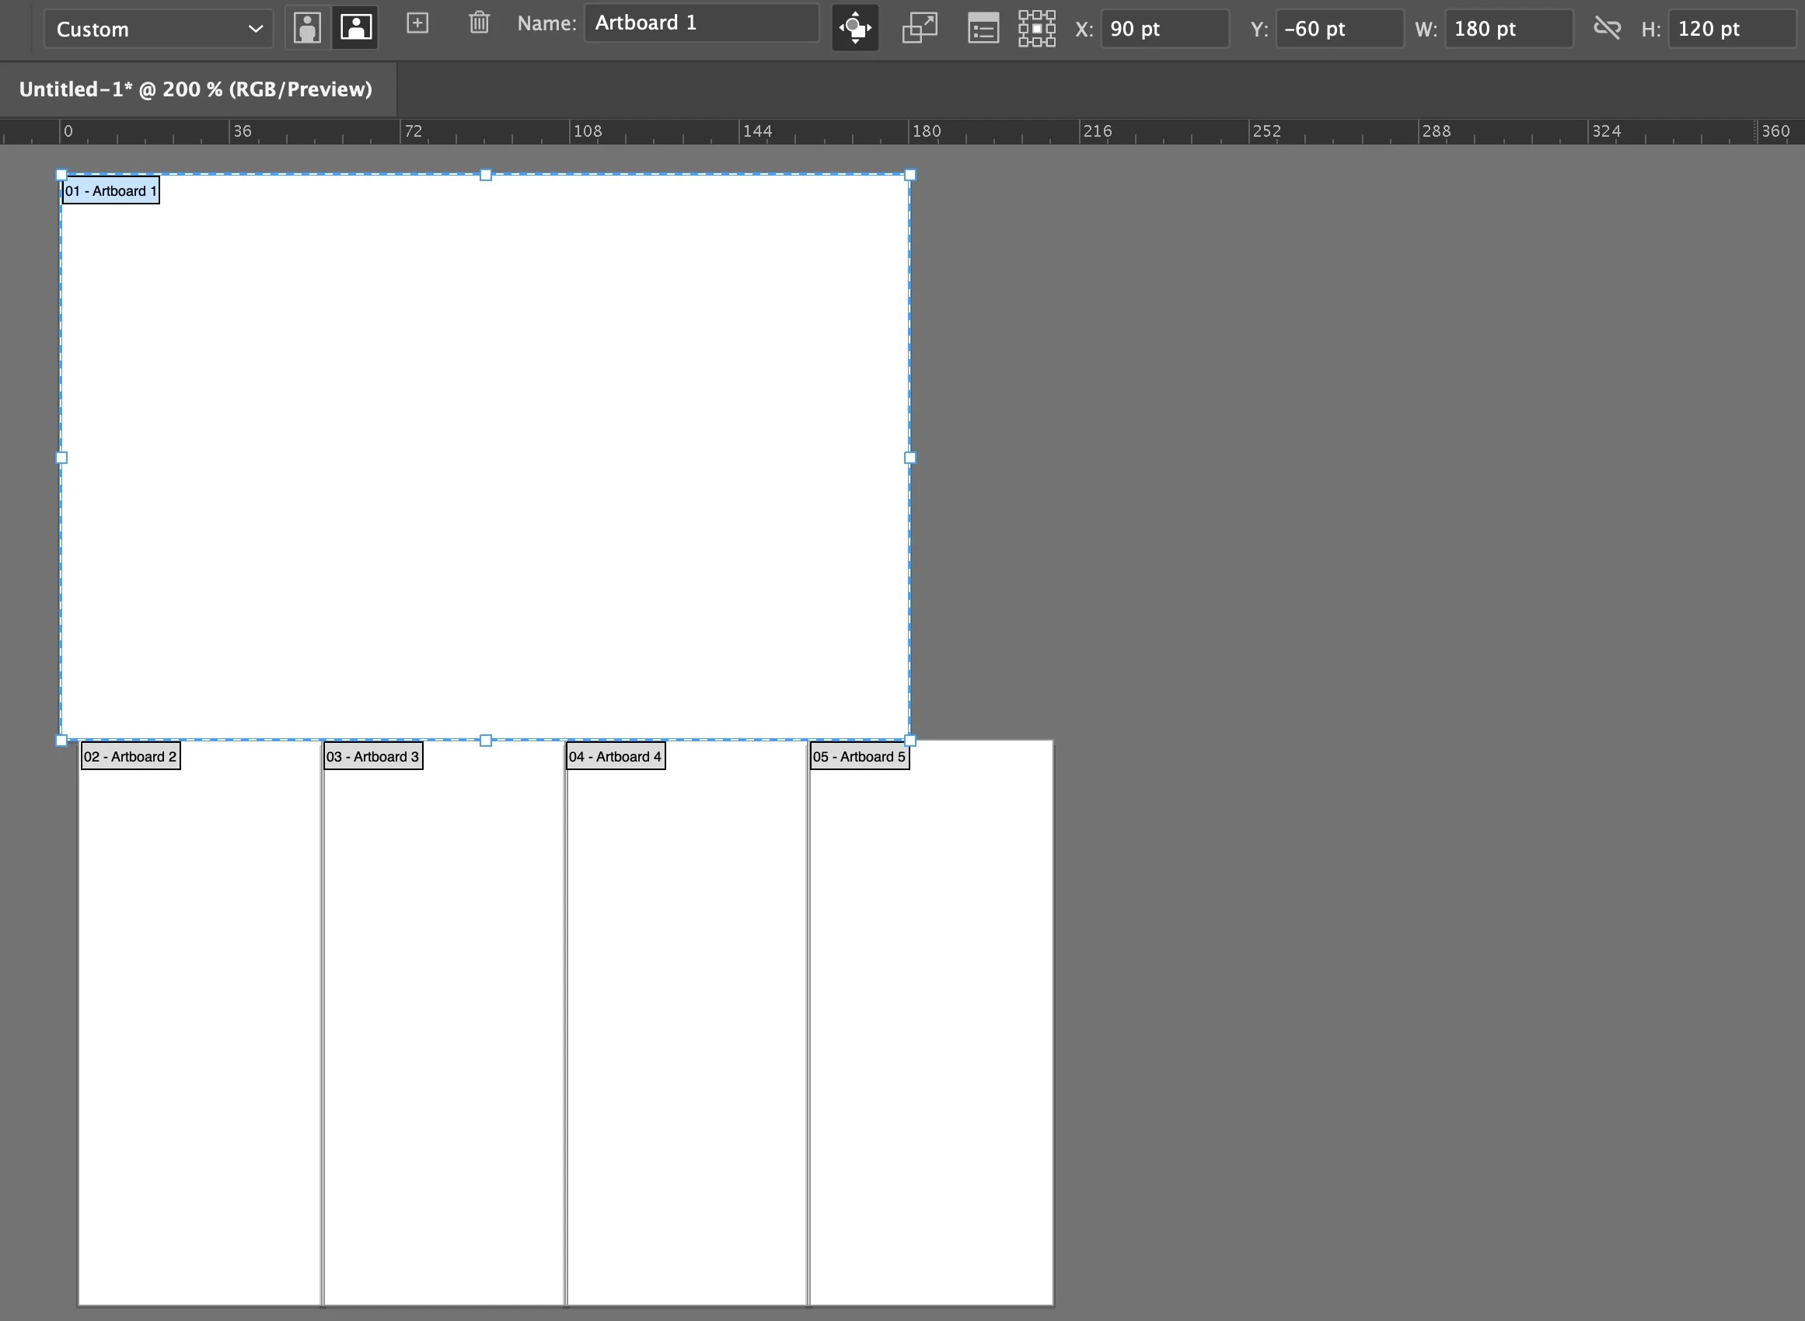
Task: Click the X position field
Action: click(1164, 30)
